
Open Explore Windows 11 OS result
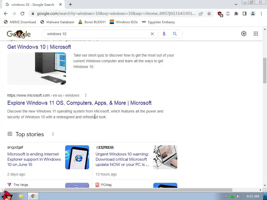click(79, 103)
